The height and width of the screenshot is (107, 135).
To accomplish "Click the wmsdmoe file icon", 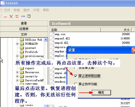I will pos(52,82).
